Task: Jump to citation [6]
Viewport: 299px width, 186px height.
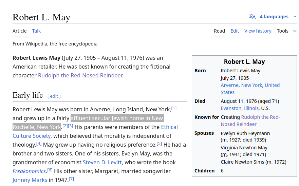Action: [x=50, y=170]
